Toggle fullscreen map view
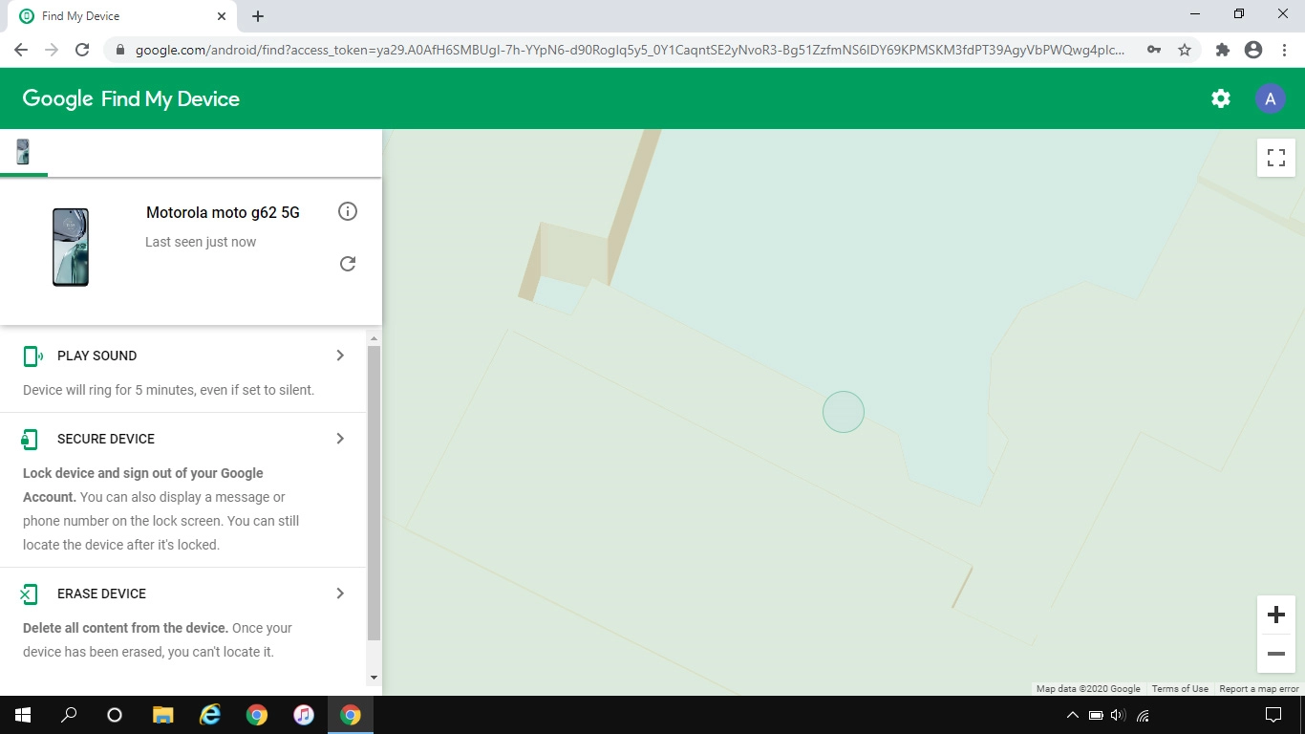The width and height of the screenshot is (1305, 734). pos(1275,158)
